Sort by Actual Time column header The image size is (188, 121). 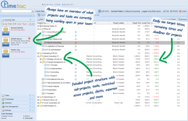[146, 23]
